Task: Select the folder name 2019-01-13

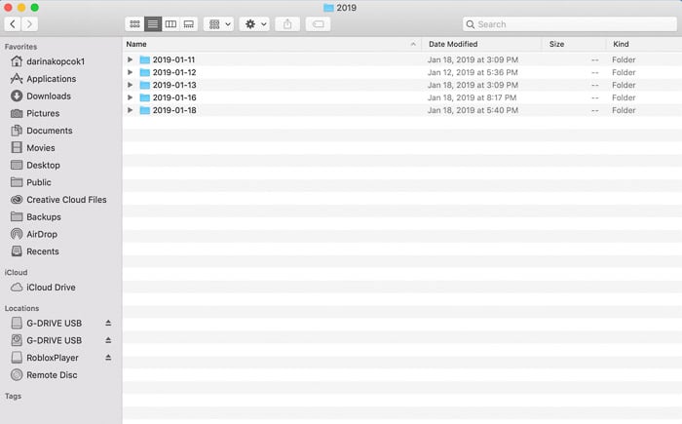Action: point(174,85)
